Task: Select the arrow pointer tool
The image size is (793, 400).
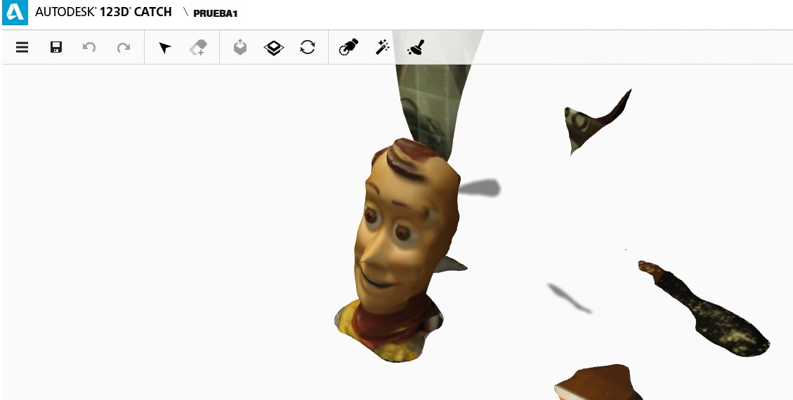Action: (165, 48)
